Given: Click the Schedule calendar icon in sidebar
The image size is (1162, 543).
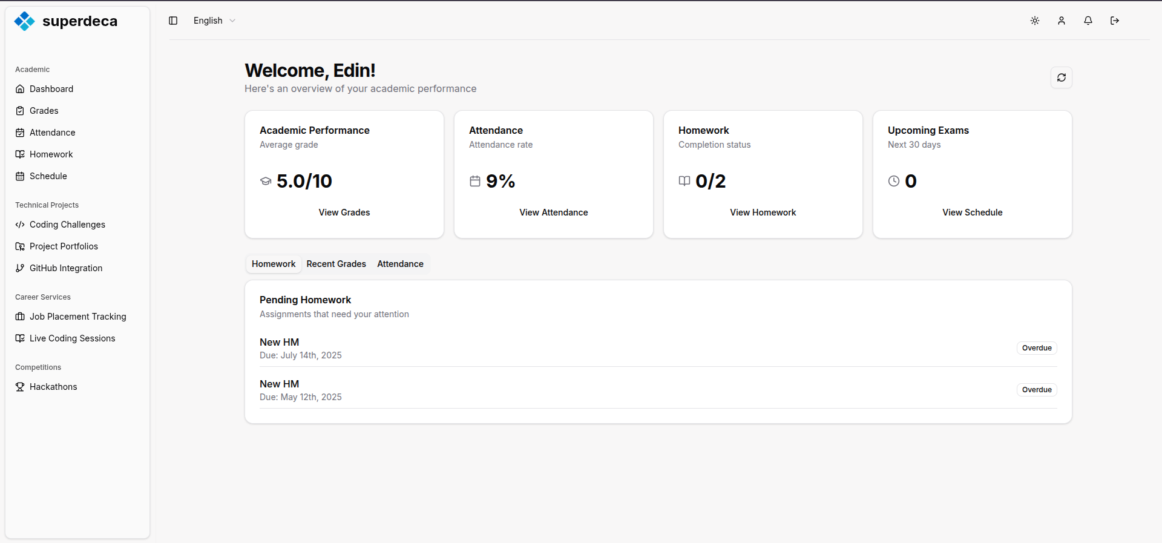Looking at the screenshot, I should click(20, 176).
